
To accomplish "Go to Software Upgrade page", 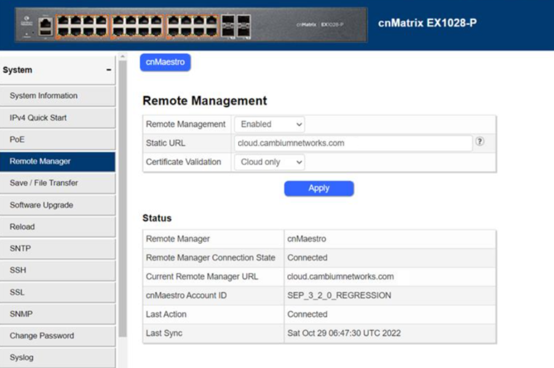I will coord(58,205).
